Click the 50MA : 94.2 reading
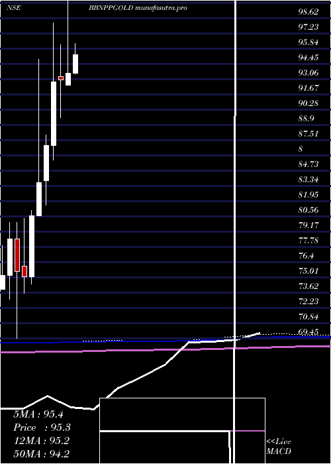 tap(41, 454)
